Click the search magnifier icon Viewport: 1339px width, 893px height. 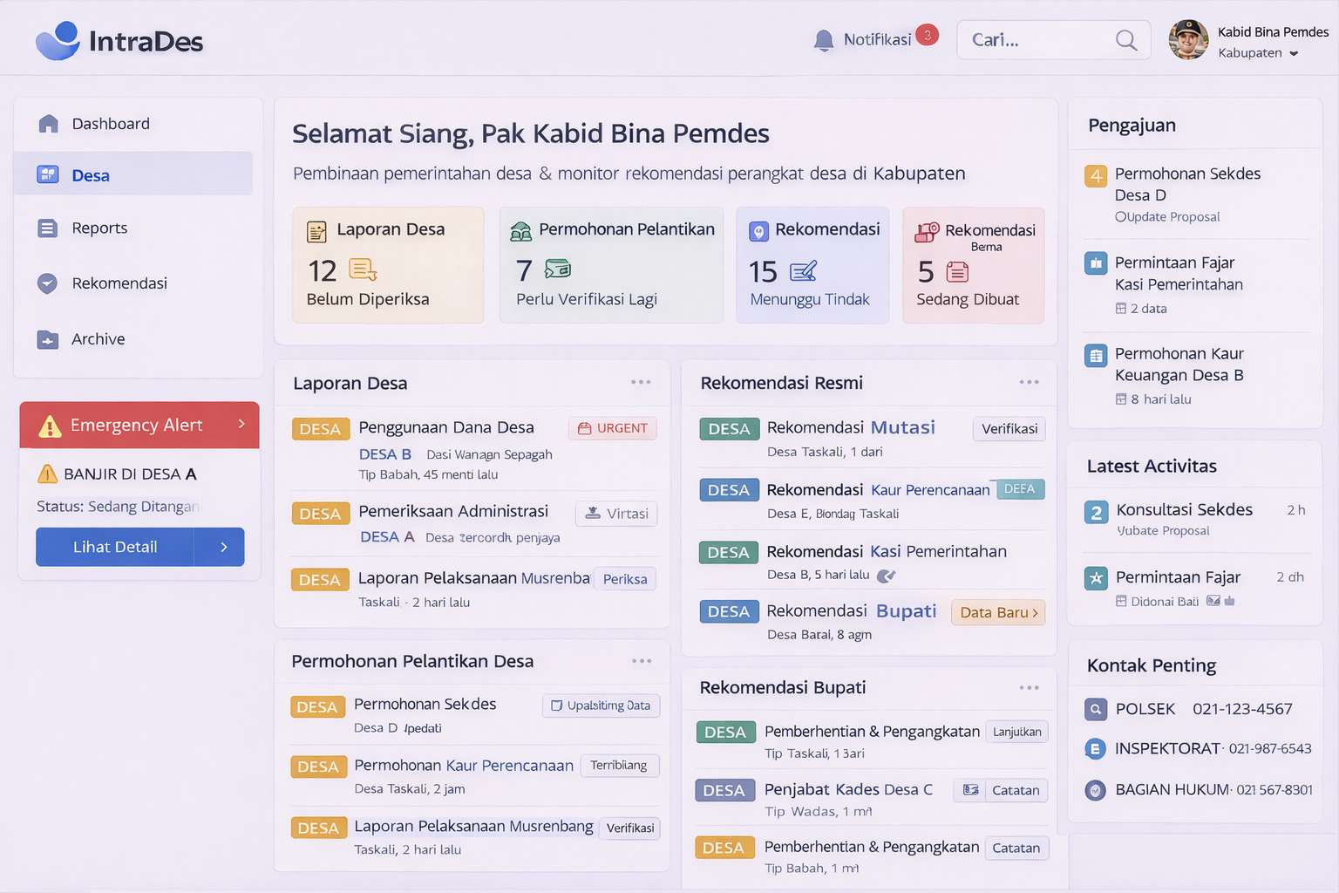(1126, 40)
